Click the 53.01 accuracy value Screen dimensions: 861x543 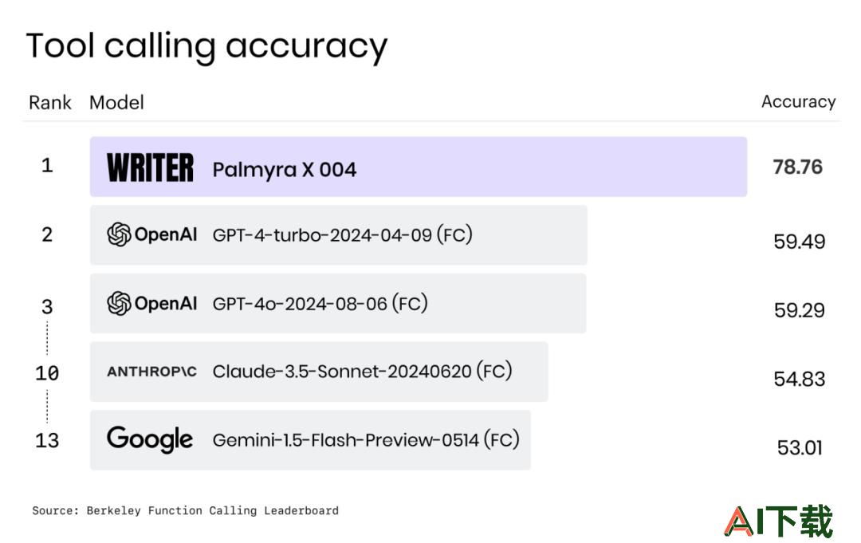(800, 447)
